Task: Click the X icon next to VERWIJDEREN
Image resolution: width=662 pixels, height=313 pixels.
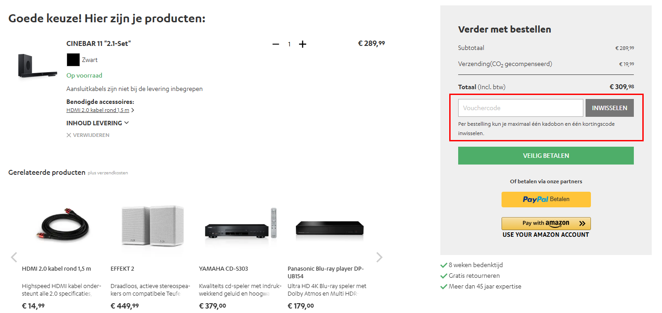Action: coord(68,135)
